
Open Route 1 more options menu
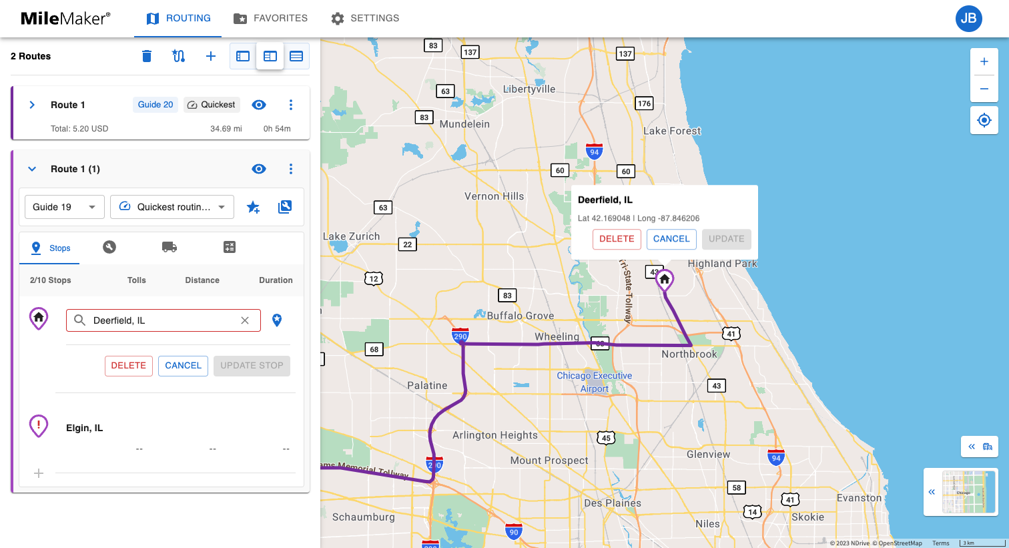[x=291, y=105]
